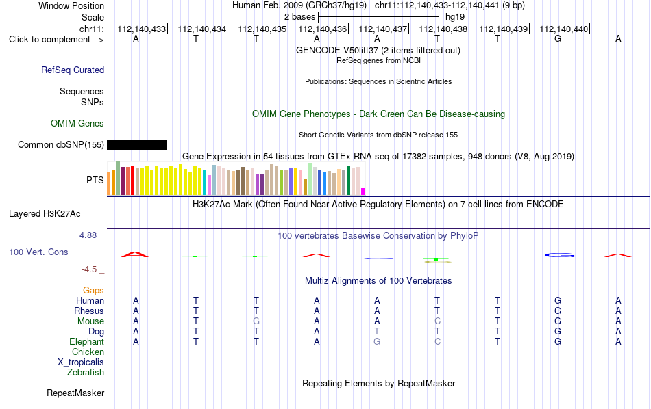The width and height of the screenshot is (651, 409).
Task: Click Repeating Elements by RepeatMasker title
Action: tap(378, 383)
